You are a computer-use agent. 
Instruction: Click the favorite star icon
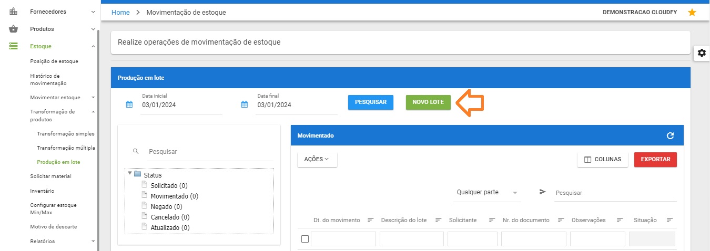point(692,12)
